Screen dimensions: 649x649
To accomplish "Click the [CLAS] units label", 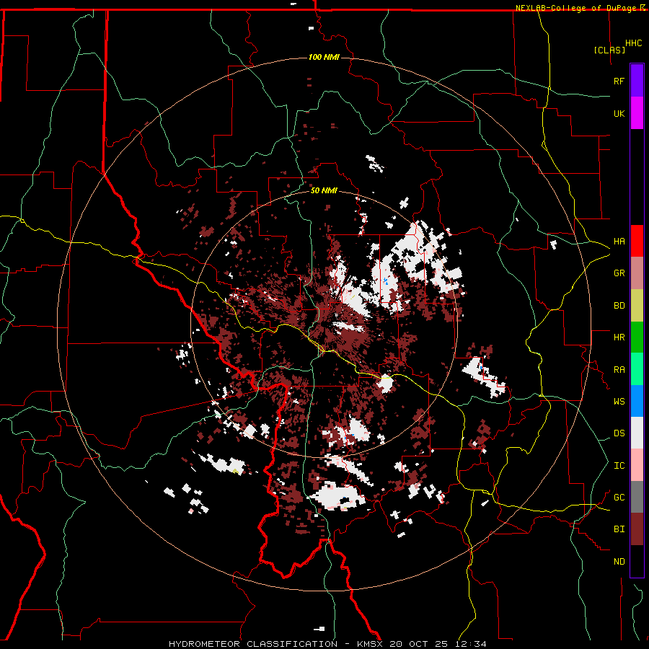I will [x=609, y=50].
